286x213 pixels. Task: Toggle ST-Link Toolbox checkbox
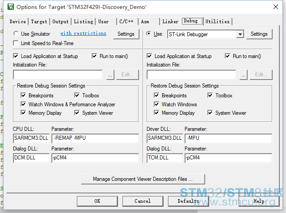click(210, 95)
